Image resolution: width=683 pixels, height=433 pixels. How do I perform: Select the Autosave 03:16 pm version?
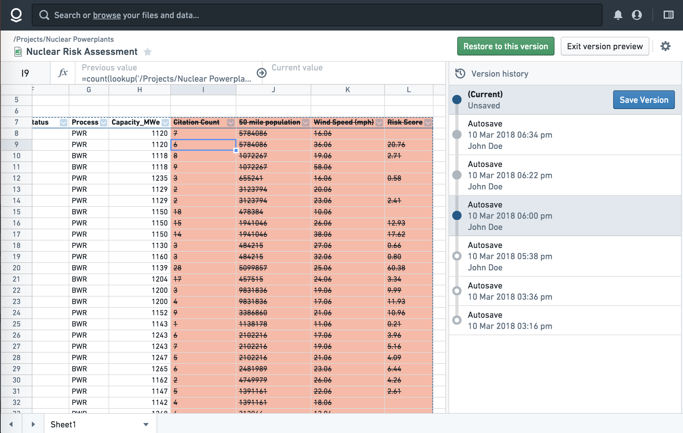click(564, 320)
